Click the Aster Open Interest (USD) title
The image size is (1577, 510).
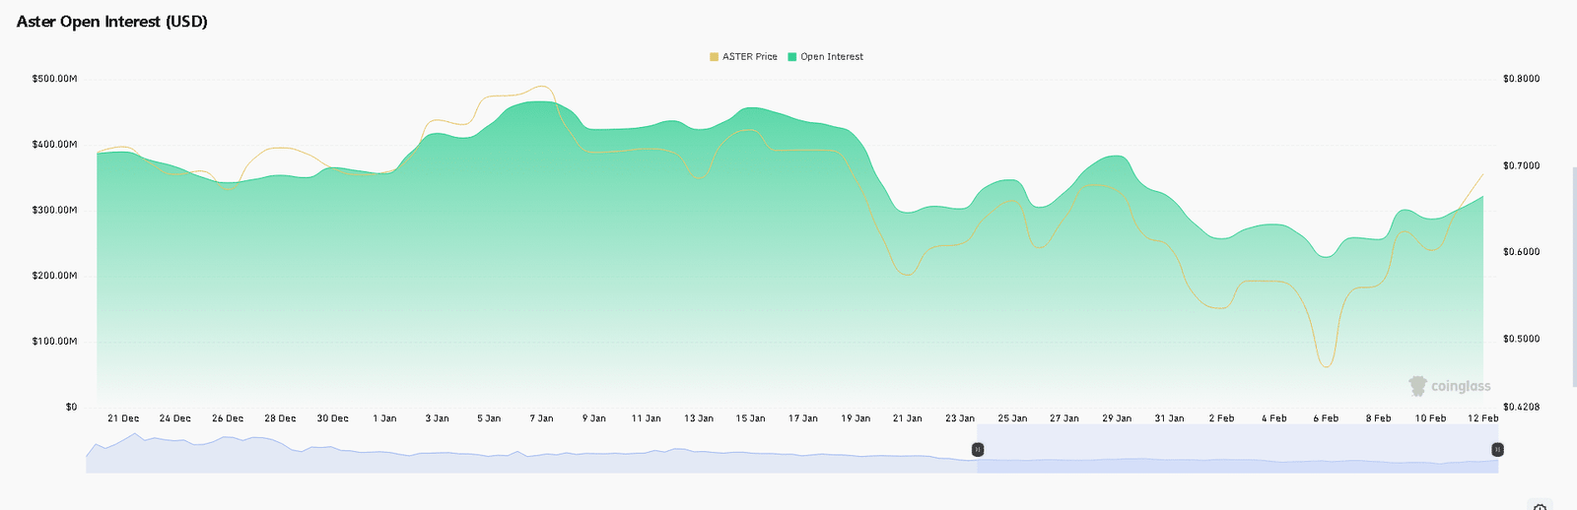[112, 22]
